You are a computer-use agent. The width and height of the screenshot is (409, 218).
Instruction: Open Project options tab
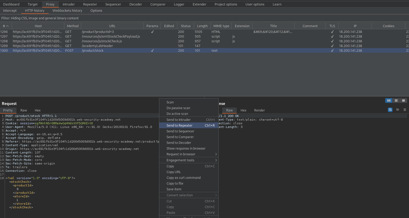(x=226, y=4)
